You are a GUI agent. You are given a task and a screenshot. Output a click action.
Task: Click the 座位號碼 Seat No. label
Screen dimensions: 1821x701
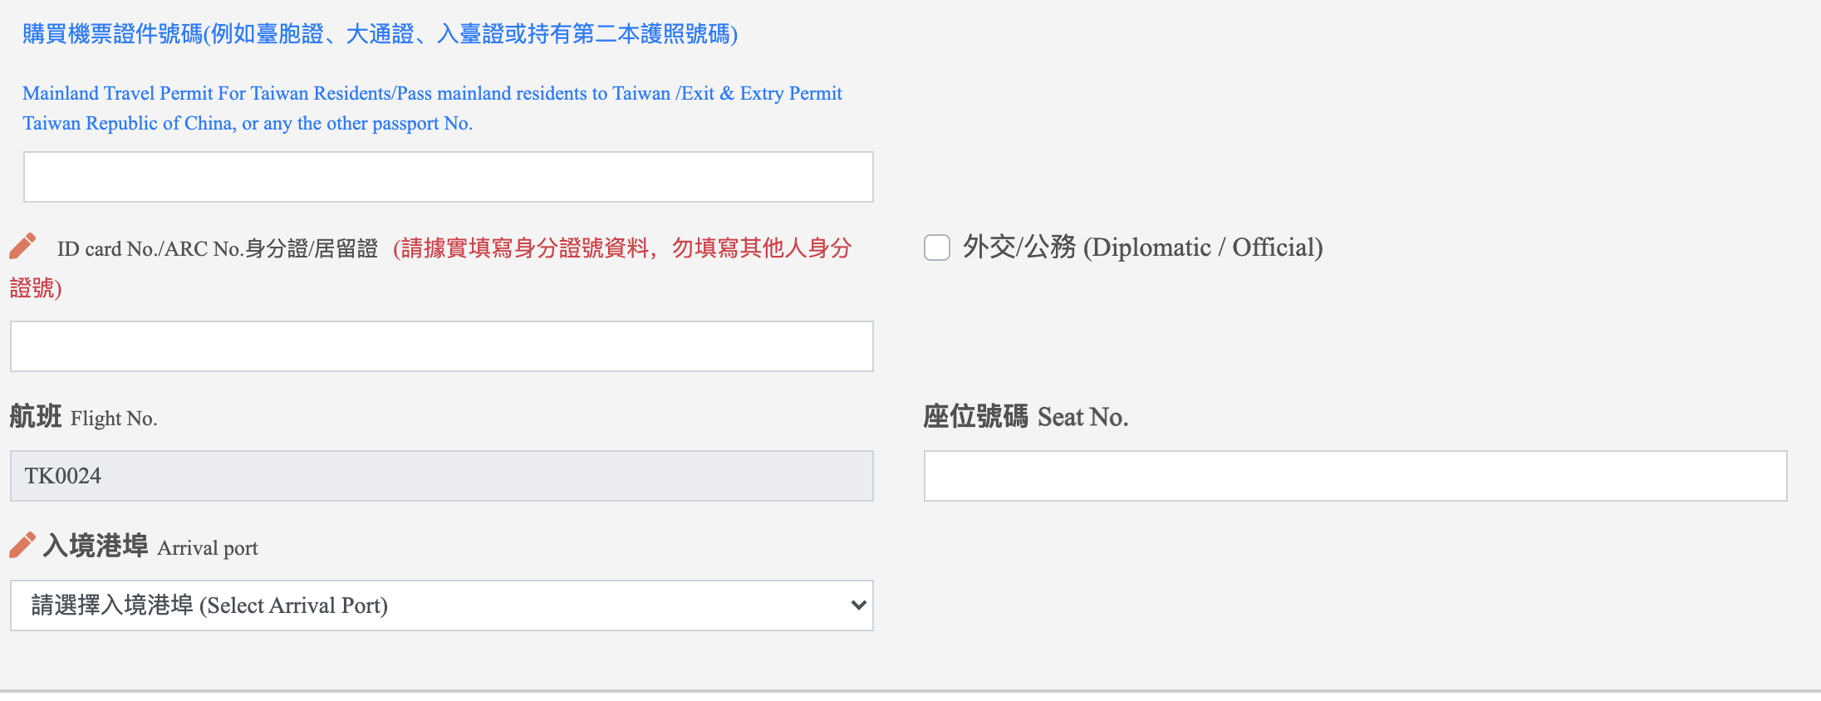[x=1026, y=417]
